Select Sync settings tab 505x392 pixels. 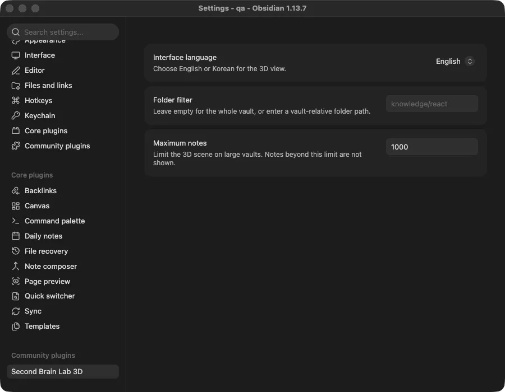point(63,311)
